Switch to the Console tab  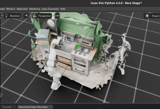tap(7, 107)
